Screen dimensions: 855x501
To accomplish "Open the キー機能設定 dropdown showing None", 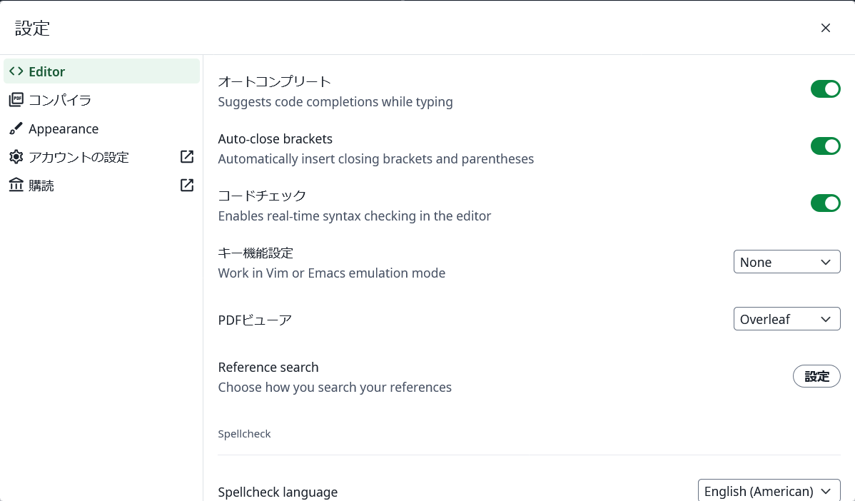I will (x=786, y=262).
